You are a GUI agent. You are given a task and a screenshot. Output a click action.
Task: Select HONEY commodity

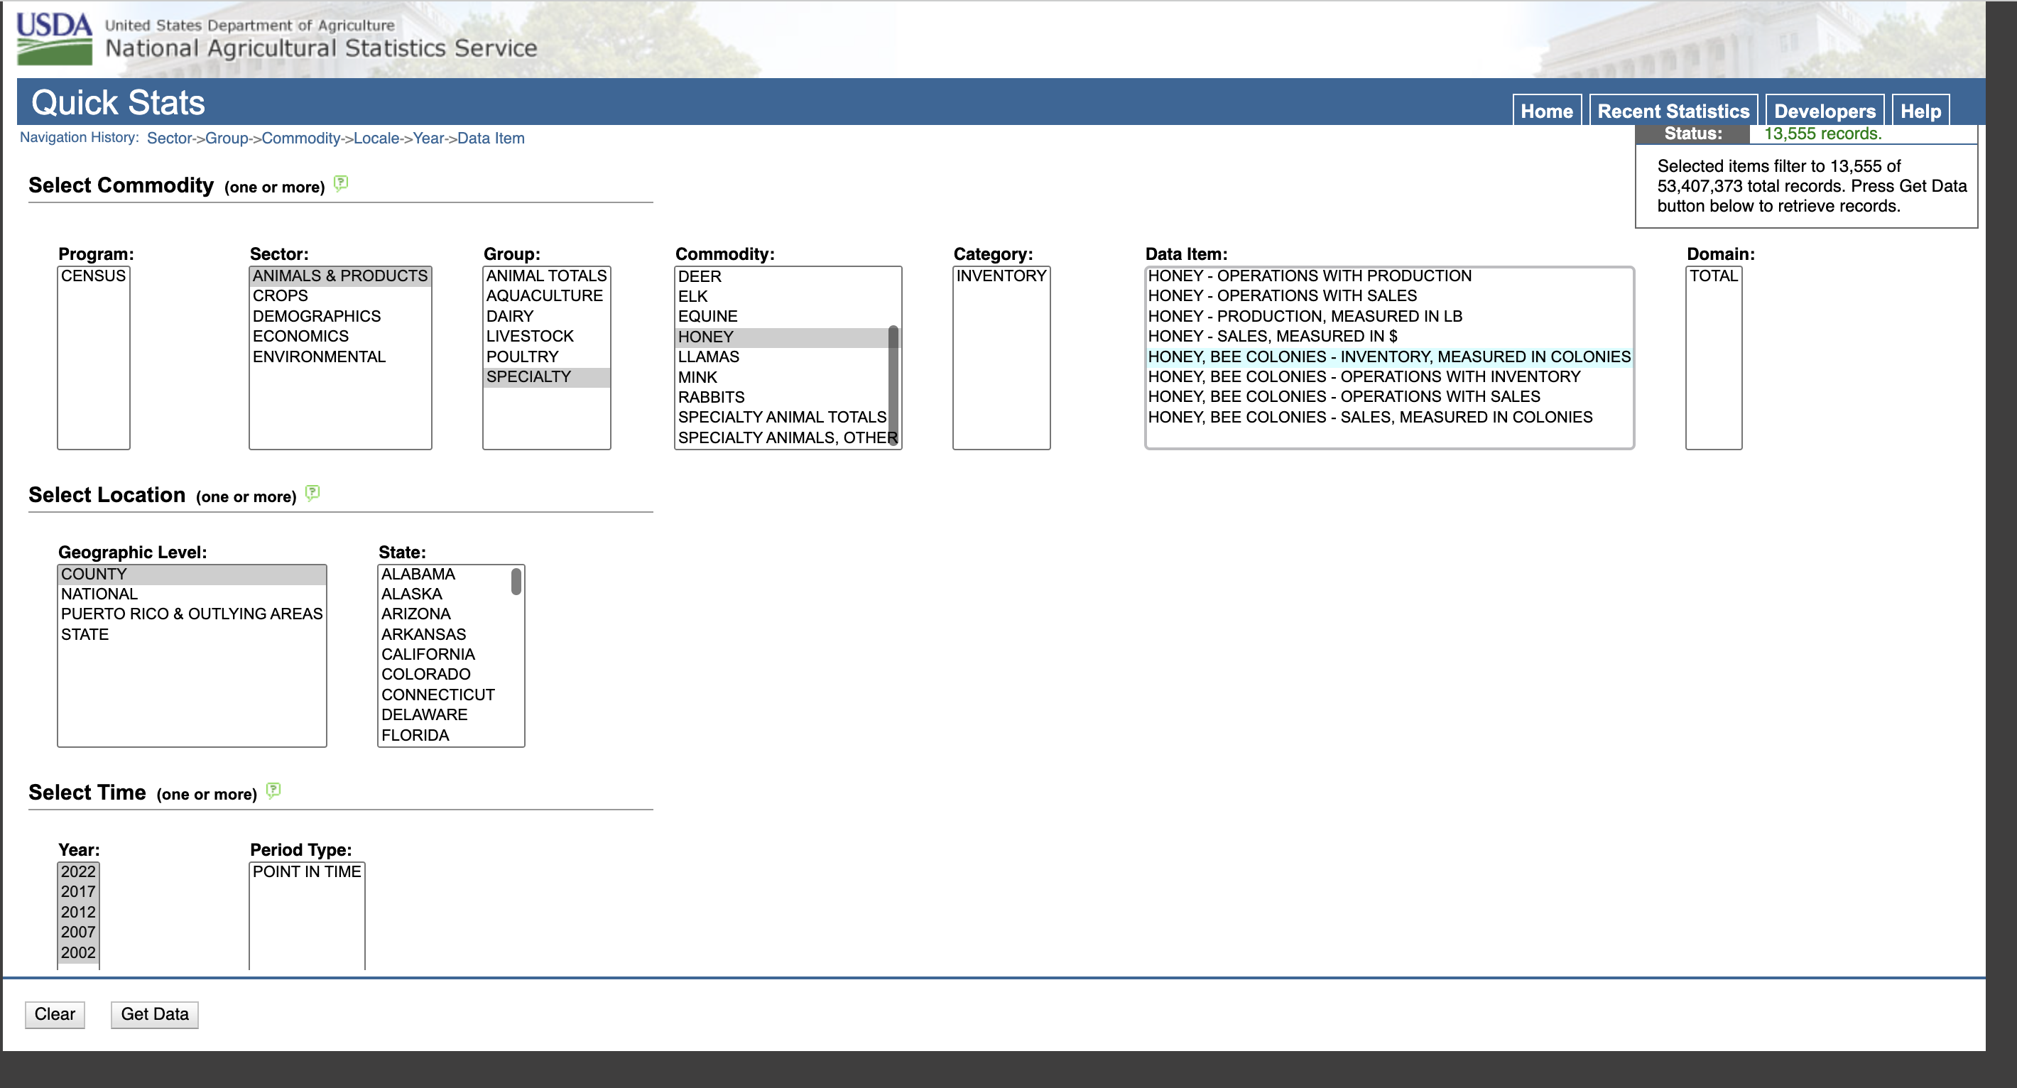pyautogui.click(x=781, y=337)
